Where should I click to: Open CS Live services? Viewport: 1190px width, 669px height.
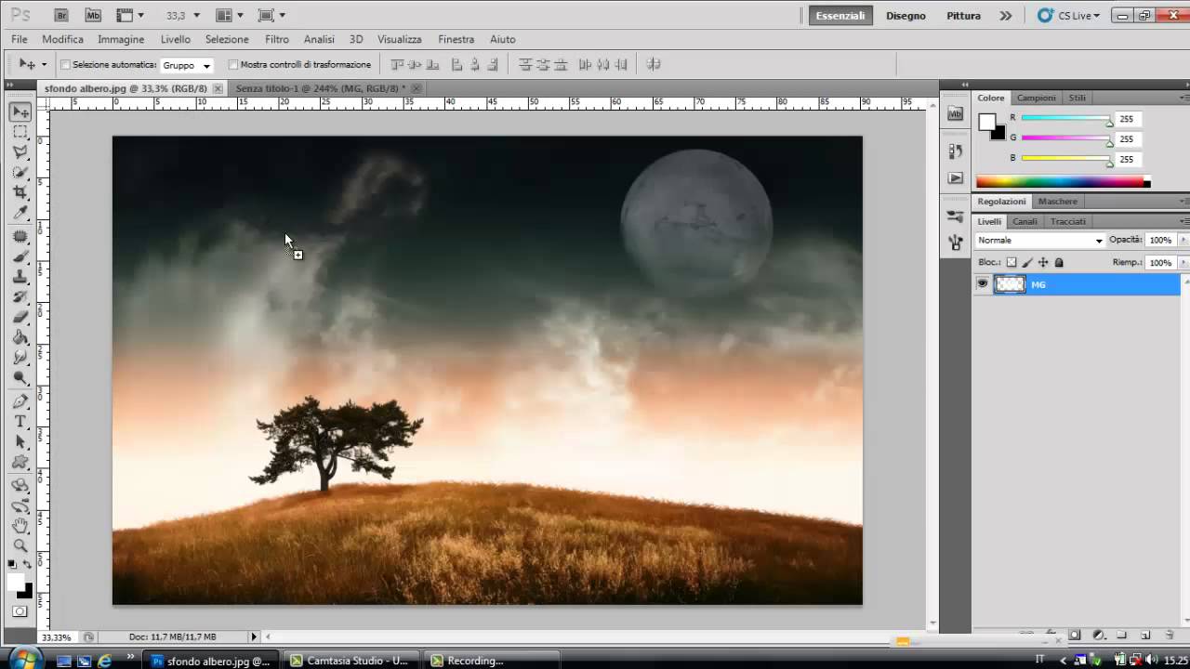1069,16
